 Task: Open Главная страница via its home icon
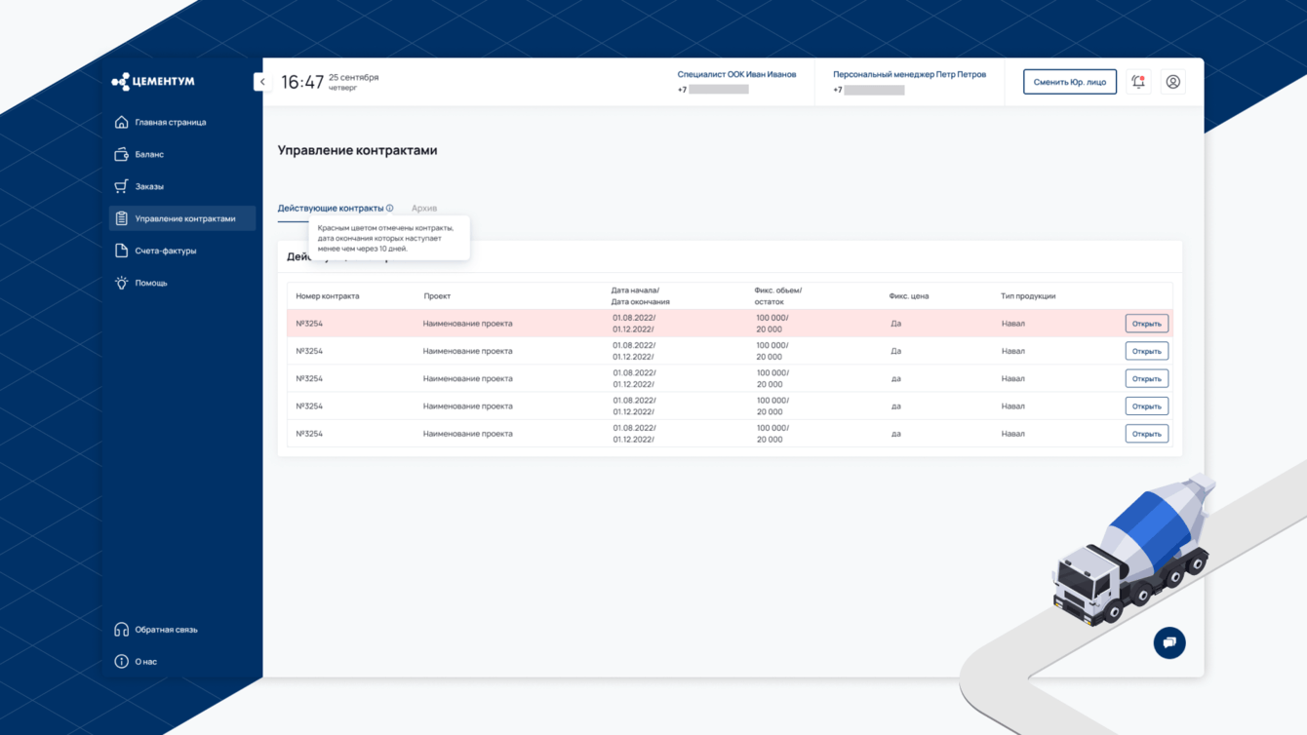121,122
